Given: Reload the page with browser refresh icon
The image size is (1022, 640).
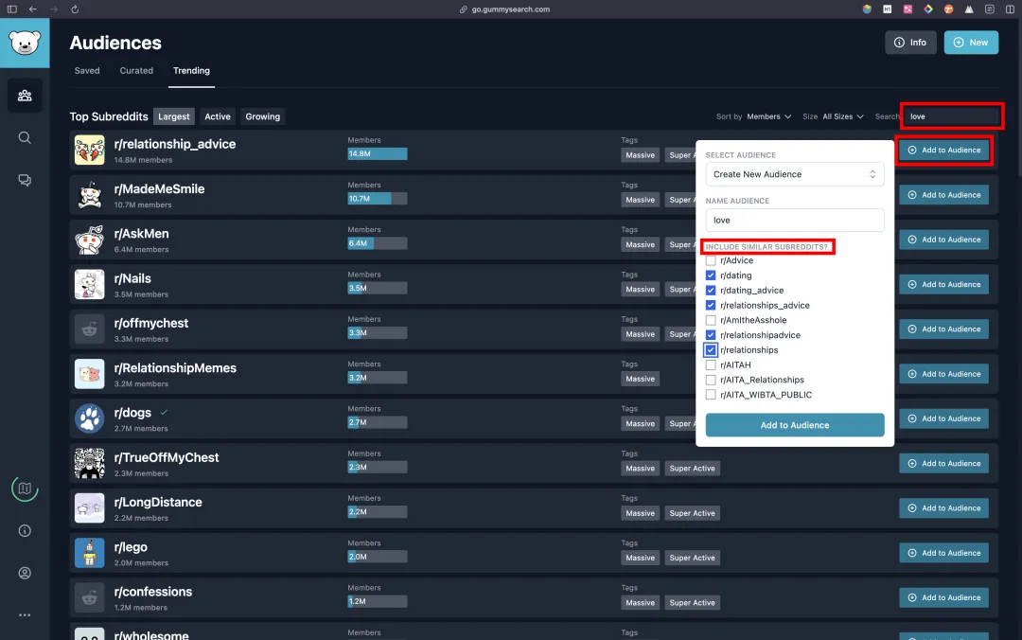Looking at the screenshot, I should click(75, 9).
